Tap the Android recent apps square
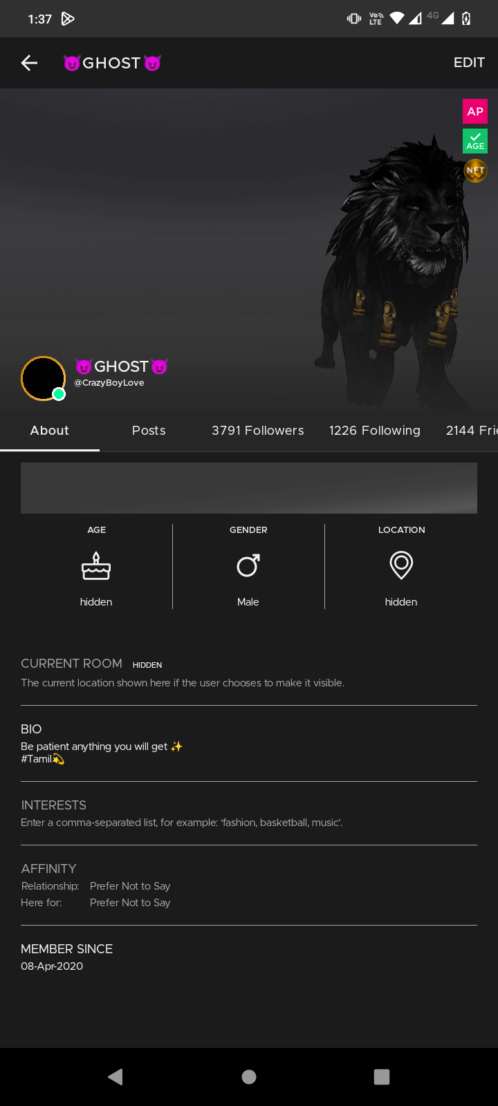The image size is (498, 1106). coord(382,1076)
